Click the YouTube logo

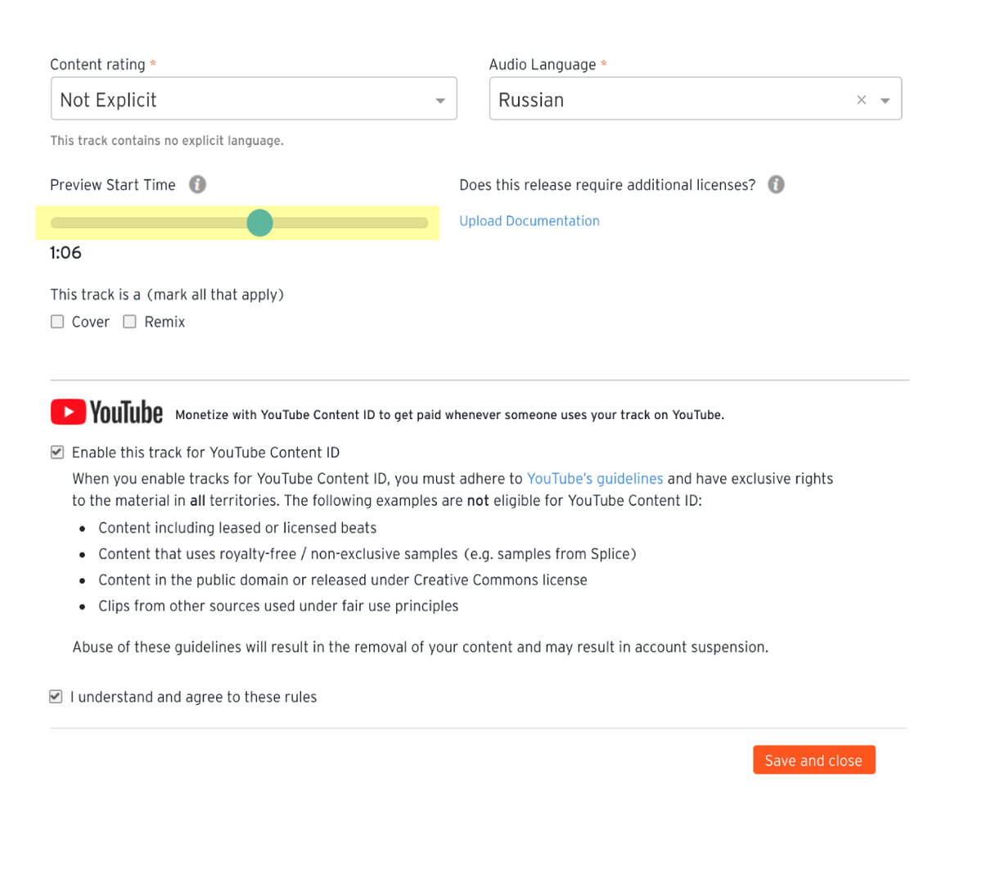(x=106, y=413)
